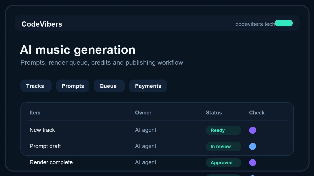The image size is (314, 176).
Task: Sort by the Owner column header
Action: click(143, 113)
